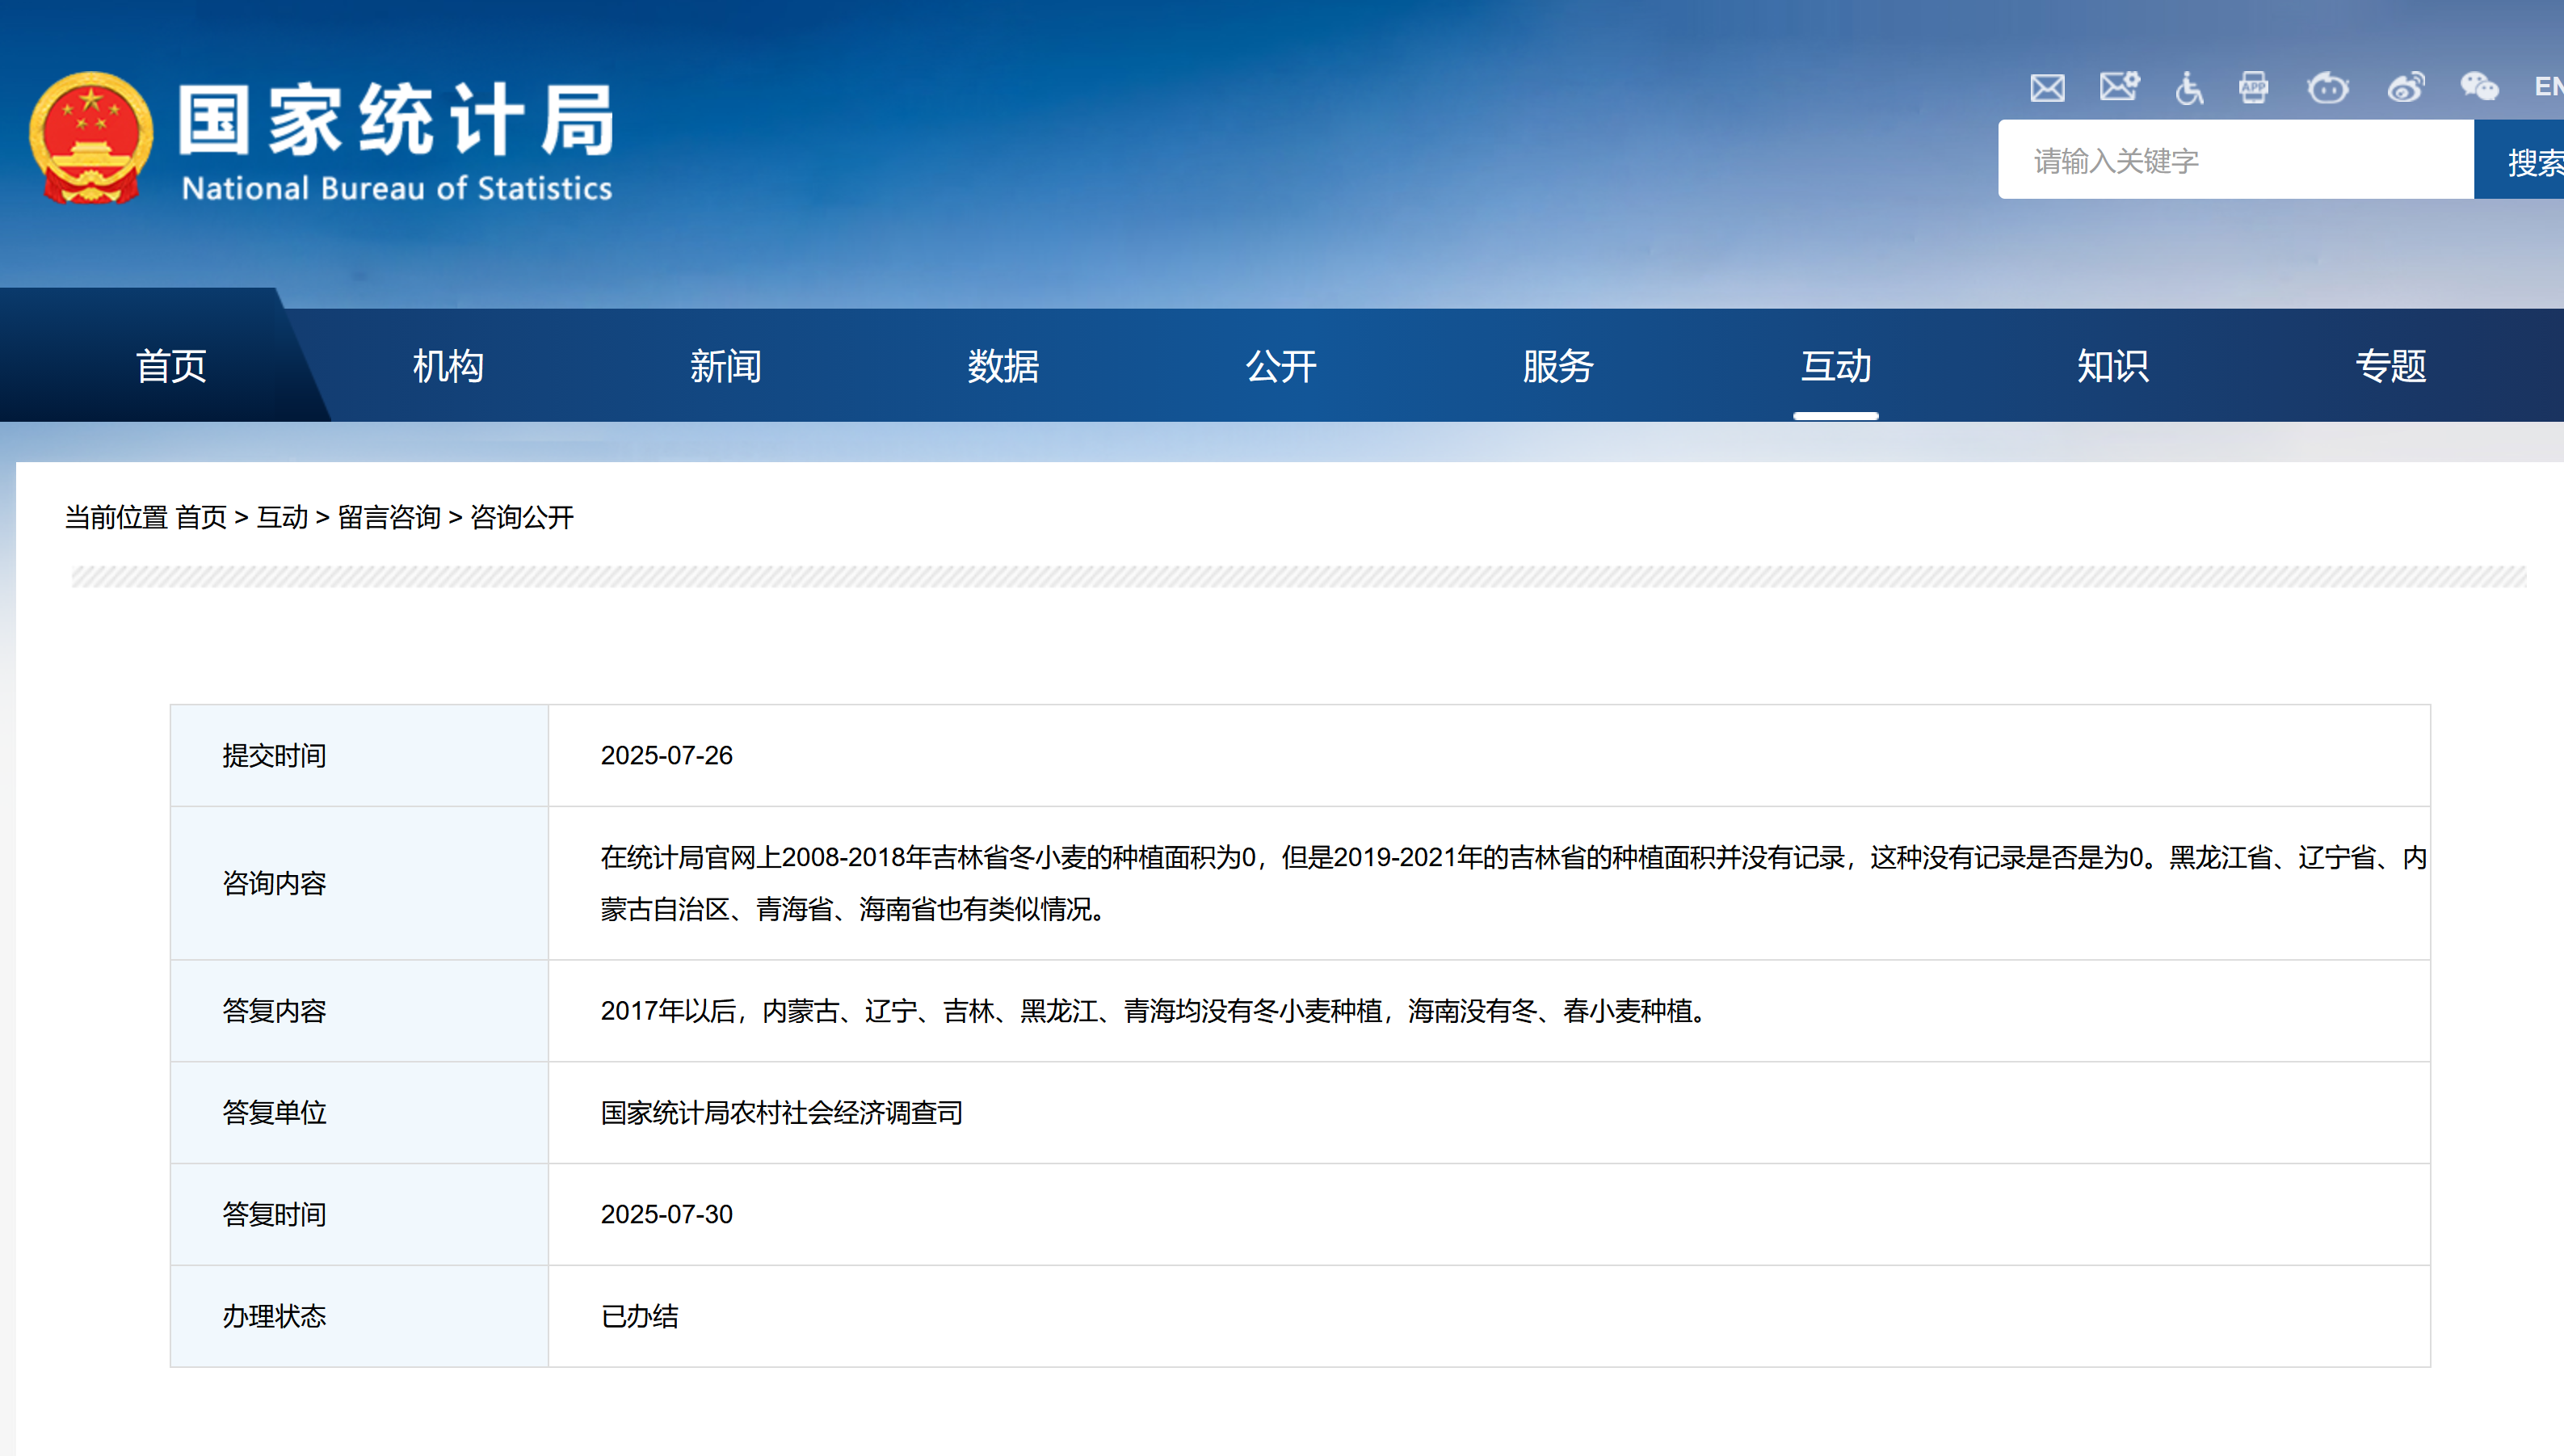Viewport: 2564px width, 1456px height.
Task: Open the robot face assistant icon
Action: coord(2327,88)
